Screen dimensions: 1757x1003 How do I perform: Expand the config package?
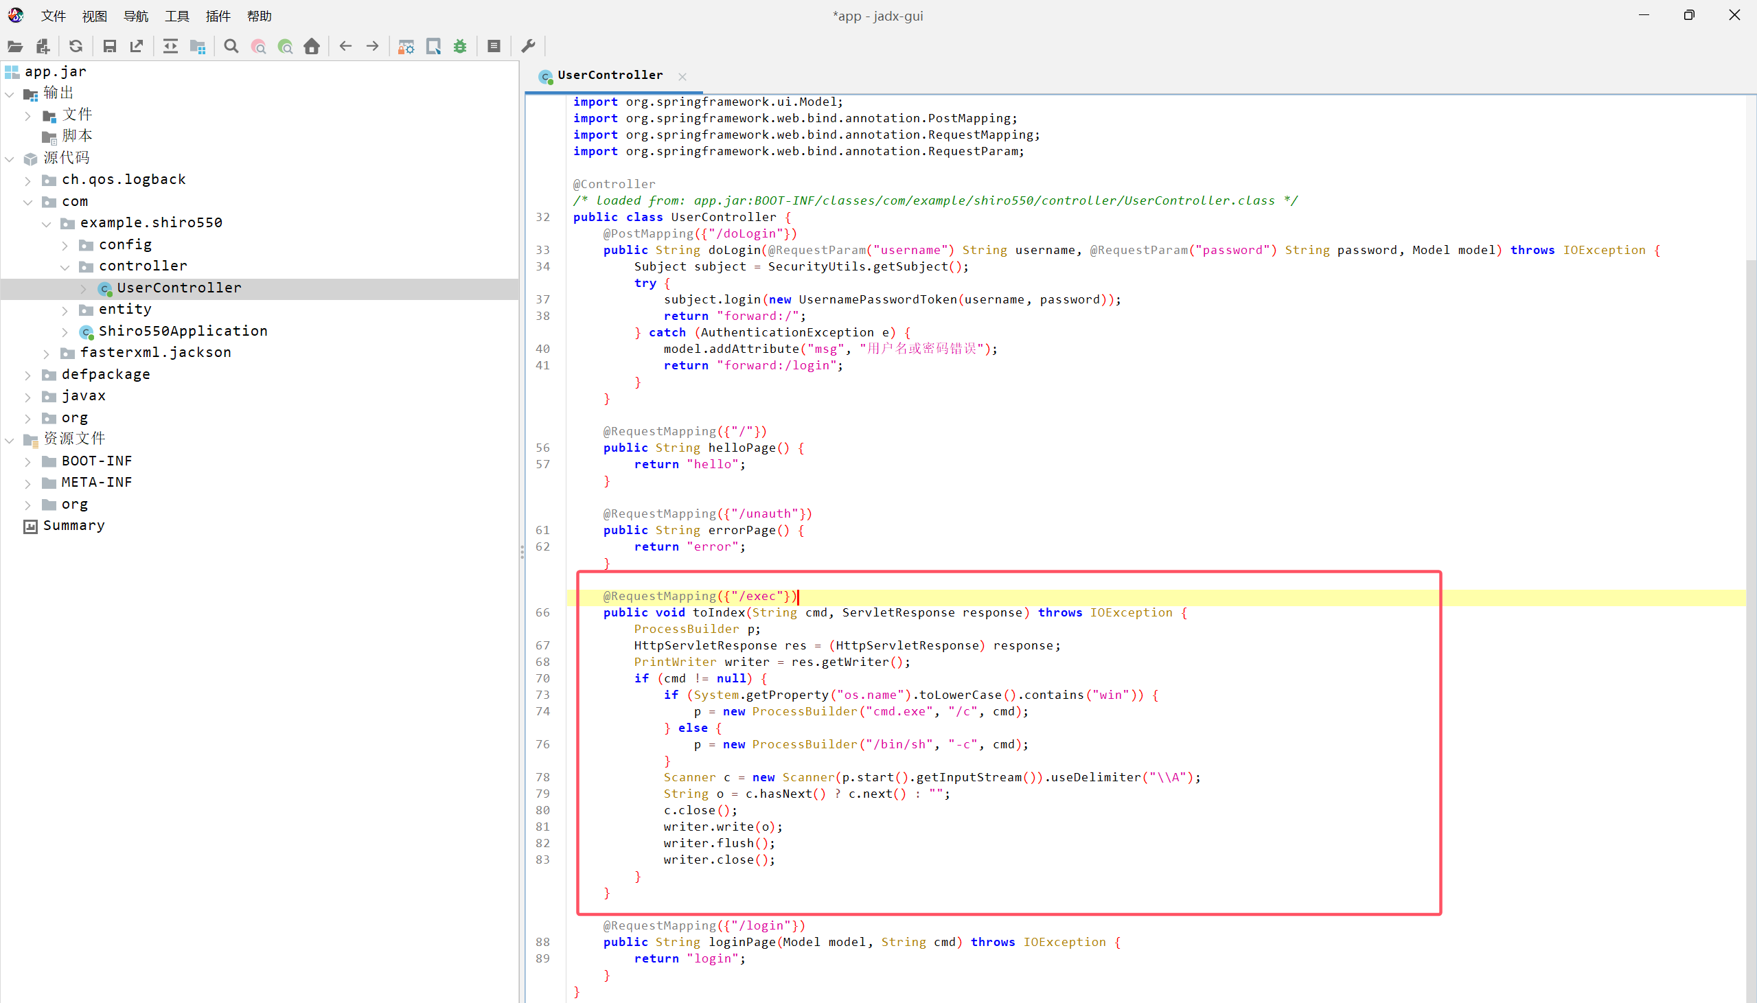(65, 245)
